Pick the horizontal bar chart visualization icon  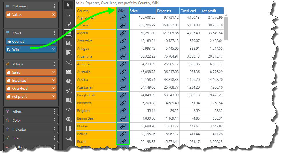point(68,53)
